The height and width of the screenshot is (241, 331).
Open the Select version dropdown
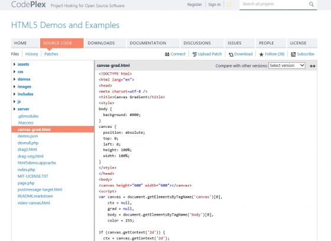(x=287, y=66)
